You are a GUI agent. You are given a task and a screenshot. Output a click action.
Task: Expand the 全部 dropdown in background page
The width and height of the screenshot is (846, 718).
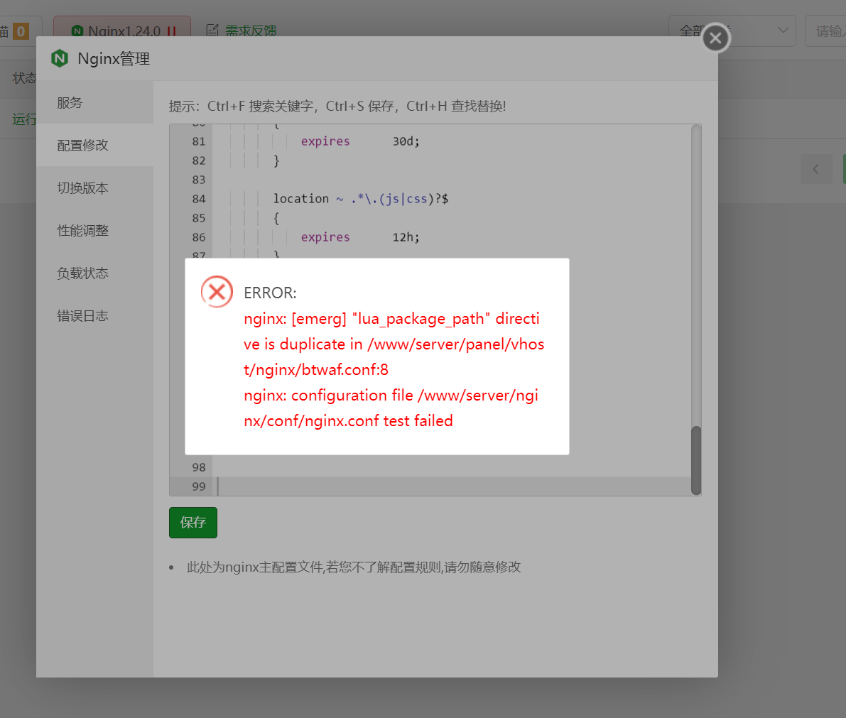tap(732, 31)
